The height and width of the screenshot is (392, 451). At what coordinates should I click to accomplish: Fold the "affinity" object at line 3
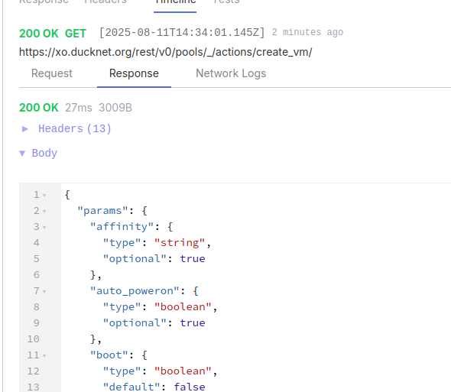[44, 228]
